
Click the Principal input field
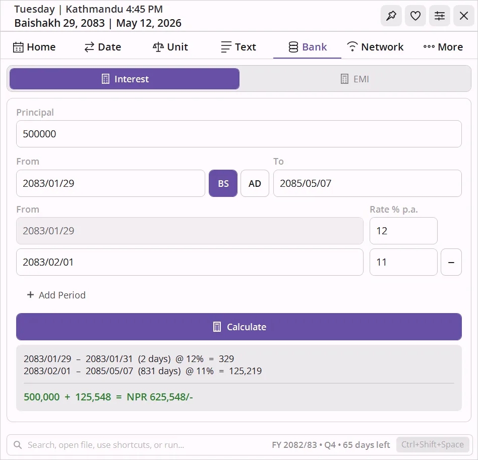point(238,134)
